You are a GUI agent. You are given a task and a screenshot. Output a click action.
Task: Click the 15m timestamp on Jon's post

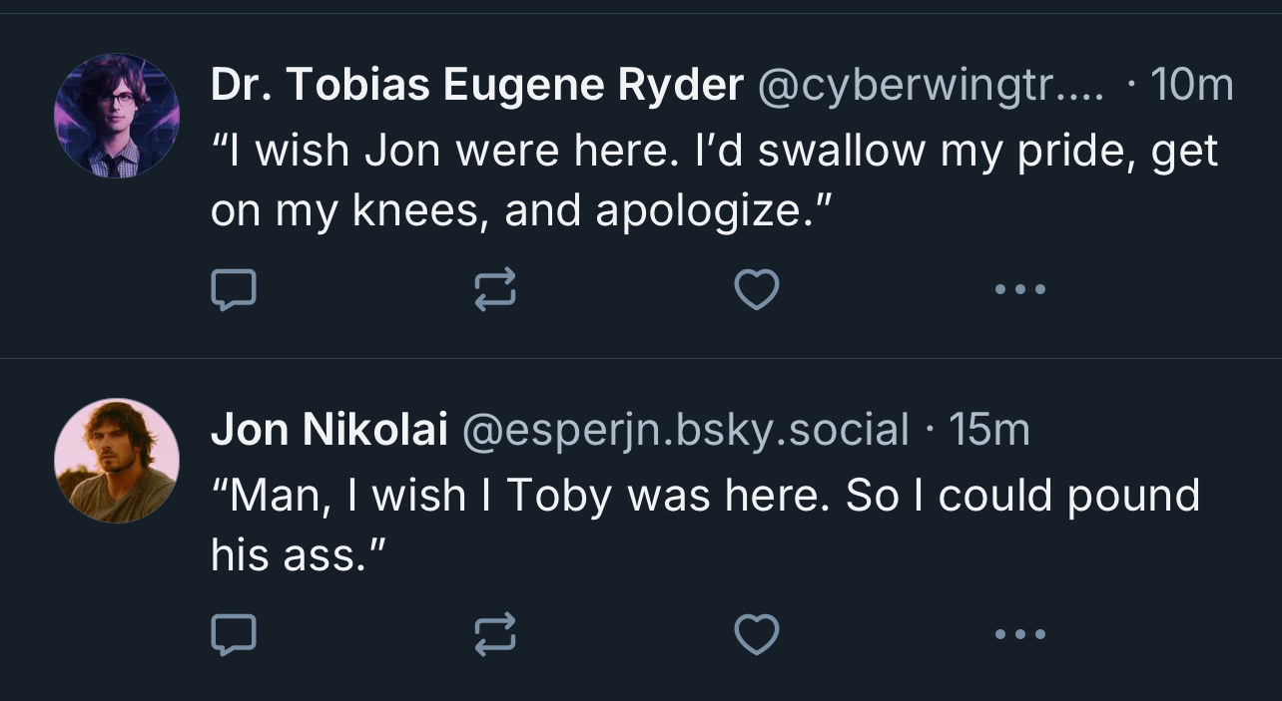[988, 430]
